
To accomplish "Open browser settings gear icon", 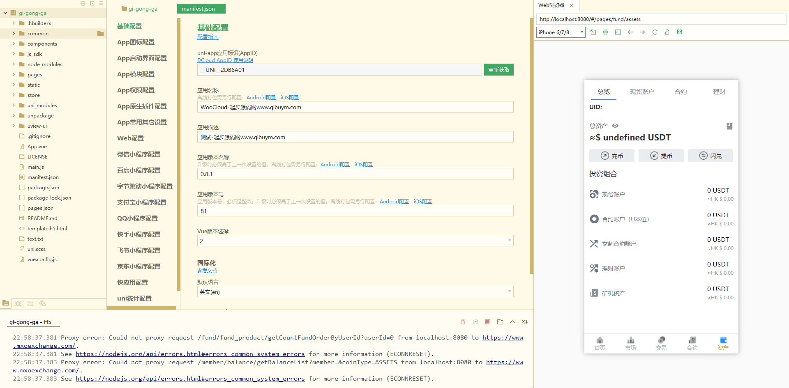I will [605, 32].
